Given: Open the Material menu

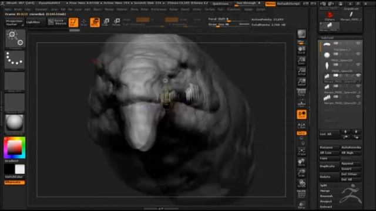Looking at the screenshot, I should tap(122, 9).
